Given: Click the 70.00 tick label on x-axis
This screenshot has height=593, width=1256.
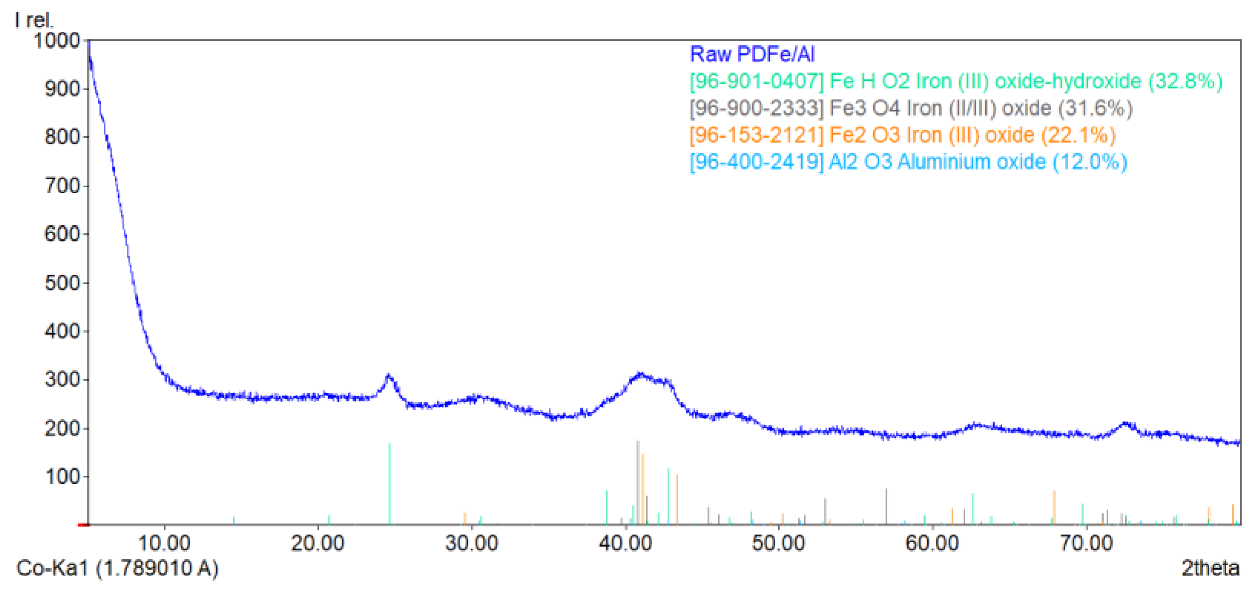Looking at the screenshot, I should coord(1086,543).
